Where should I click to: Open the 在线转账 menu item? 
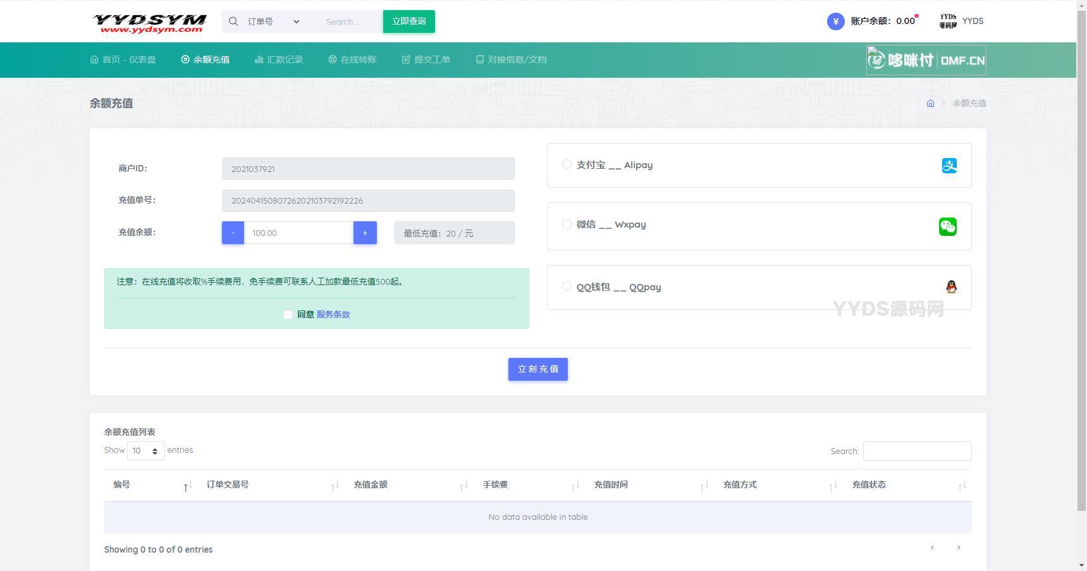pos(352,59)
